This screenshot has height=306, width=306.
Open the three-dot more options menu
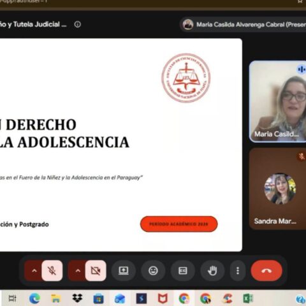coord(238,270)
